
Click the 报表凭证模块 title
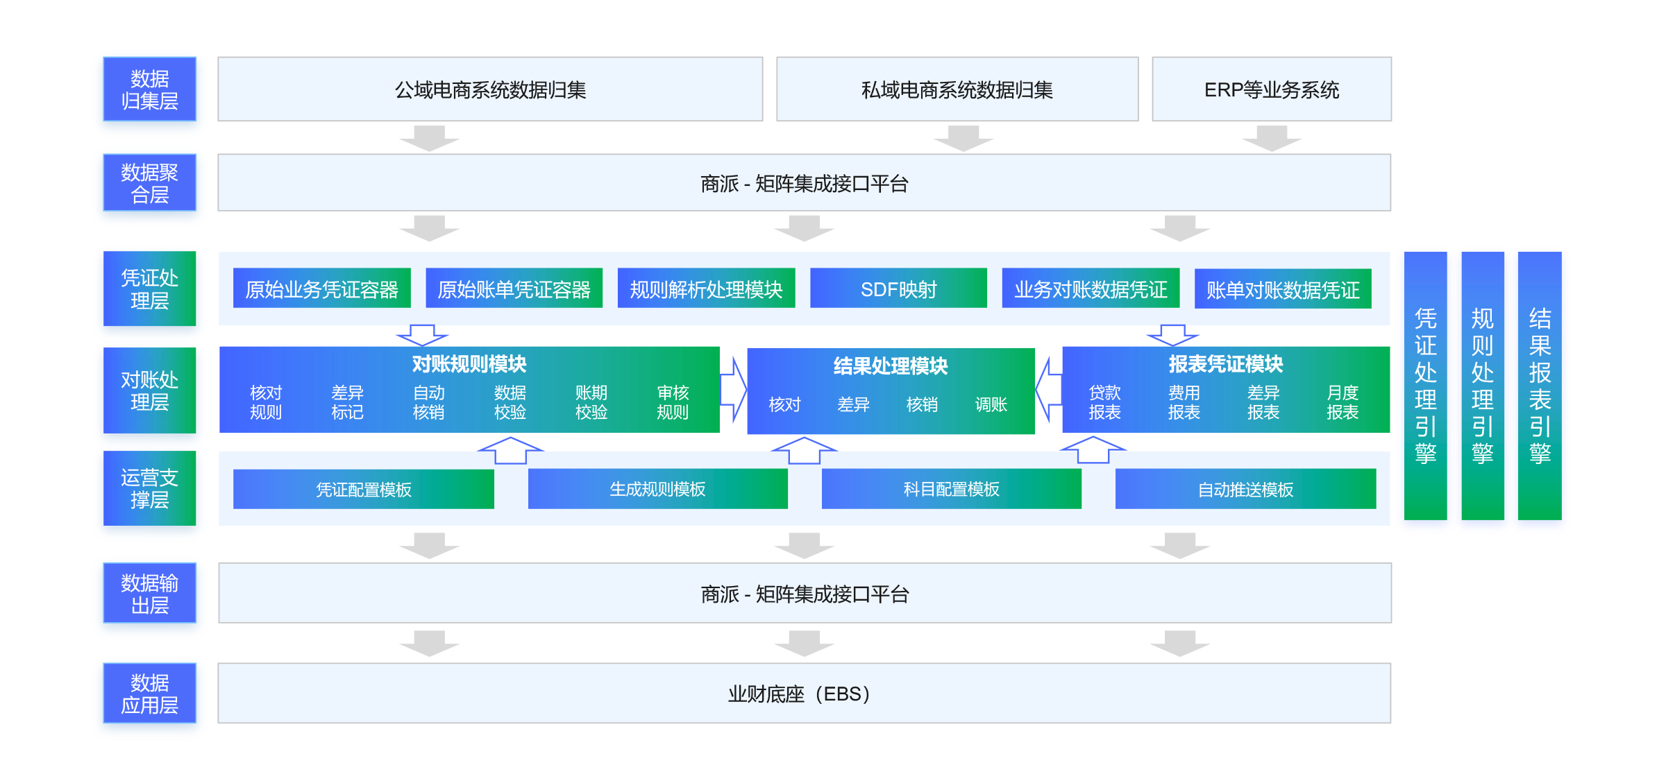pos(1226,364)
